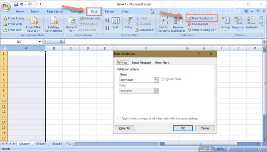Switch to Page Break Preview in status bar
267x152 pixels.
[x=212, y=149]
